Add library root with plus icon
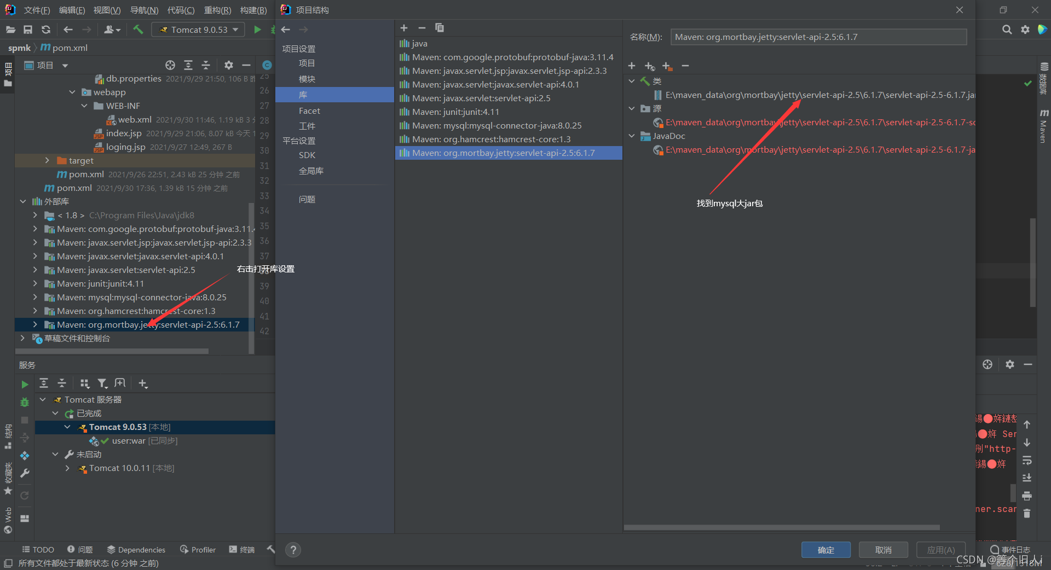 (632, 66)
